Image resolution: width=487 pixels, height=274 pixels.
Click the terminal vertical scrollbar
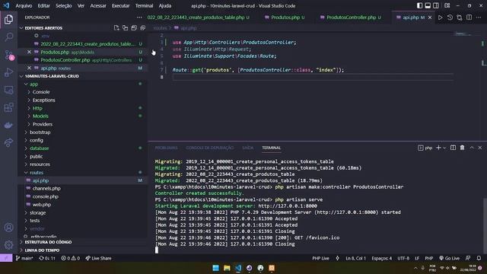pyautogui.click(x=485, y=225)
